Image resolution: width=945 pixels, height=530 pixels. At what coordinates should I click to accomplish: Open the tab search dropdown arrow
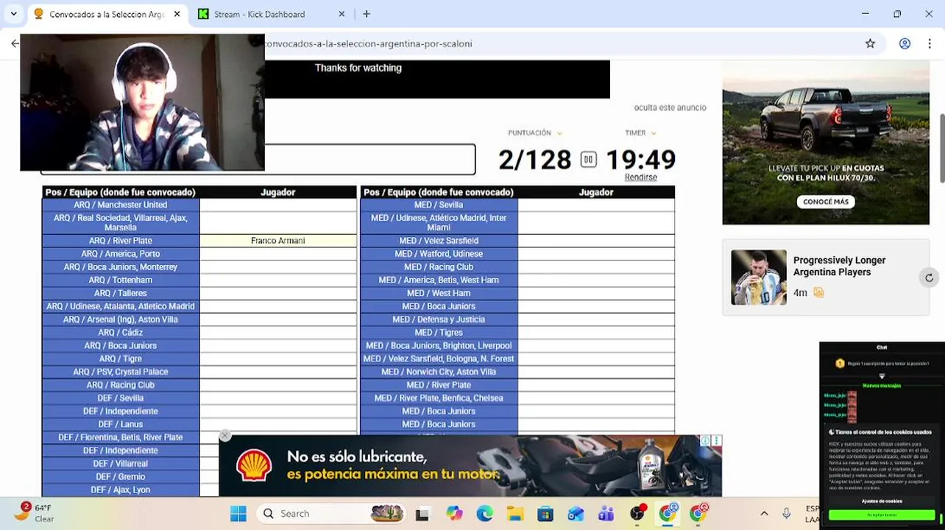point(13,14)
